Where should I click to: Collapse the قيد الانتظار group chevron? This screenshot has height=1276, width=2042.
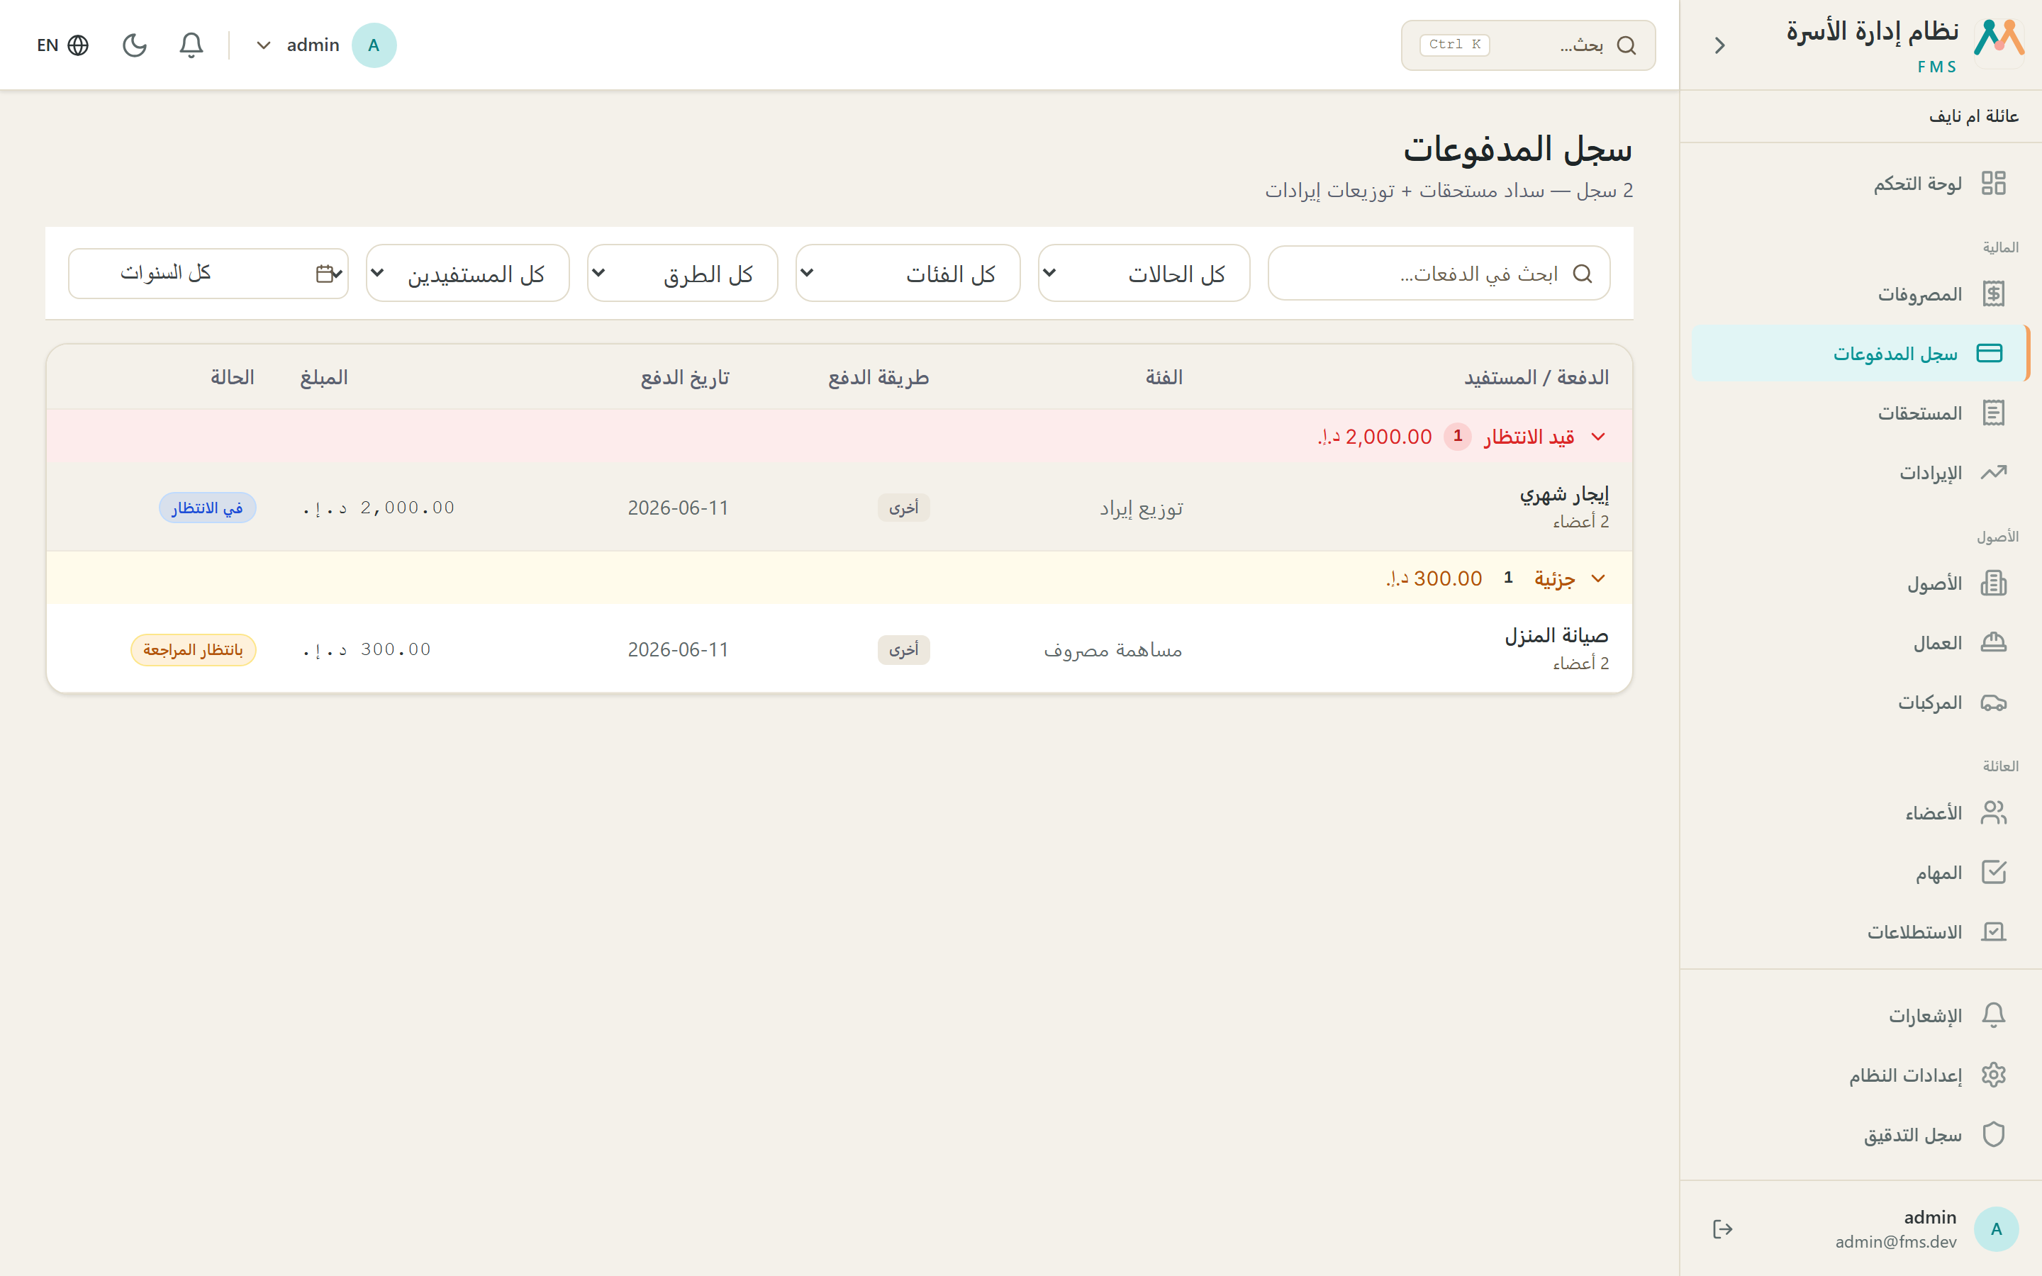(1597, 436)
